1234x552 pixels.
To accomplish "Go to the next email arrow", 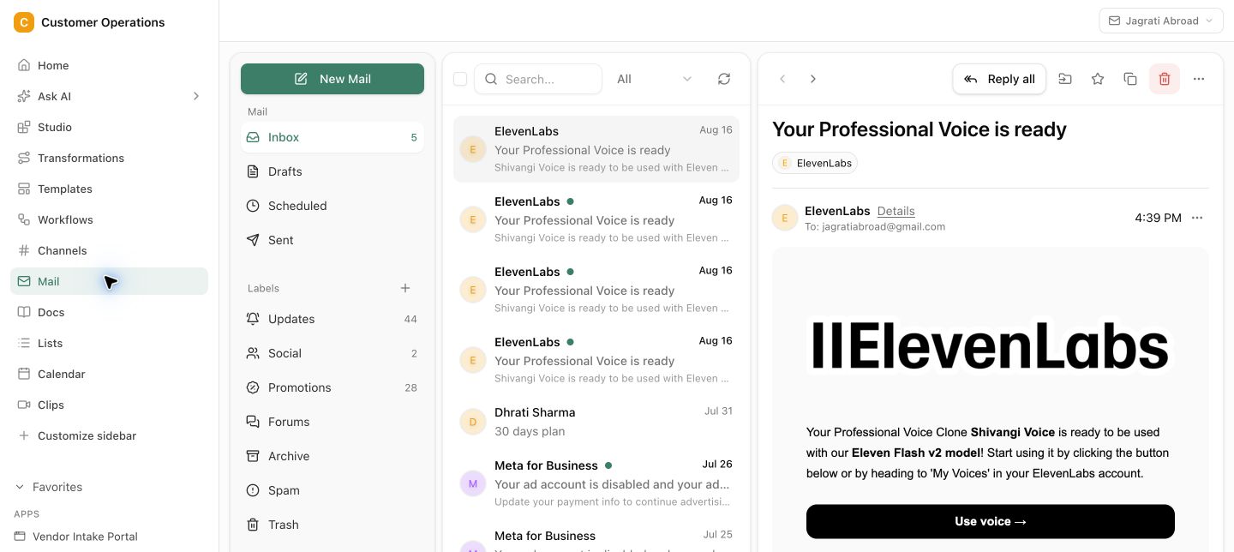I will 813,79.
